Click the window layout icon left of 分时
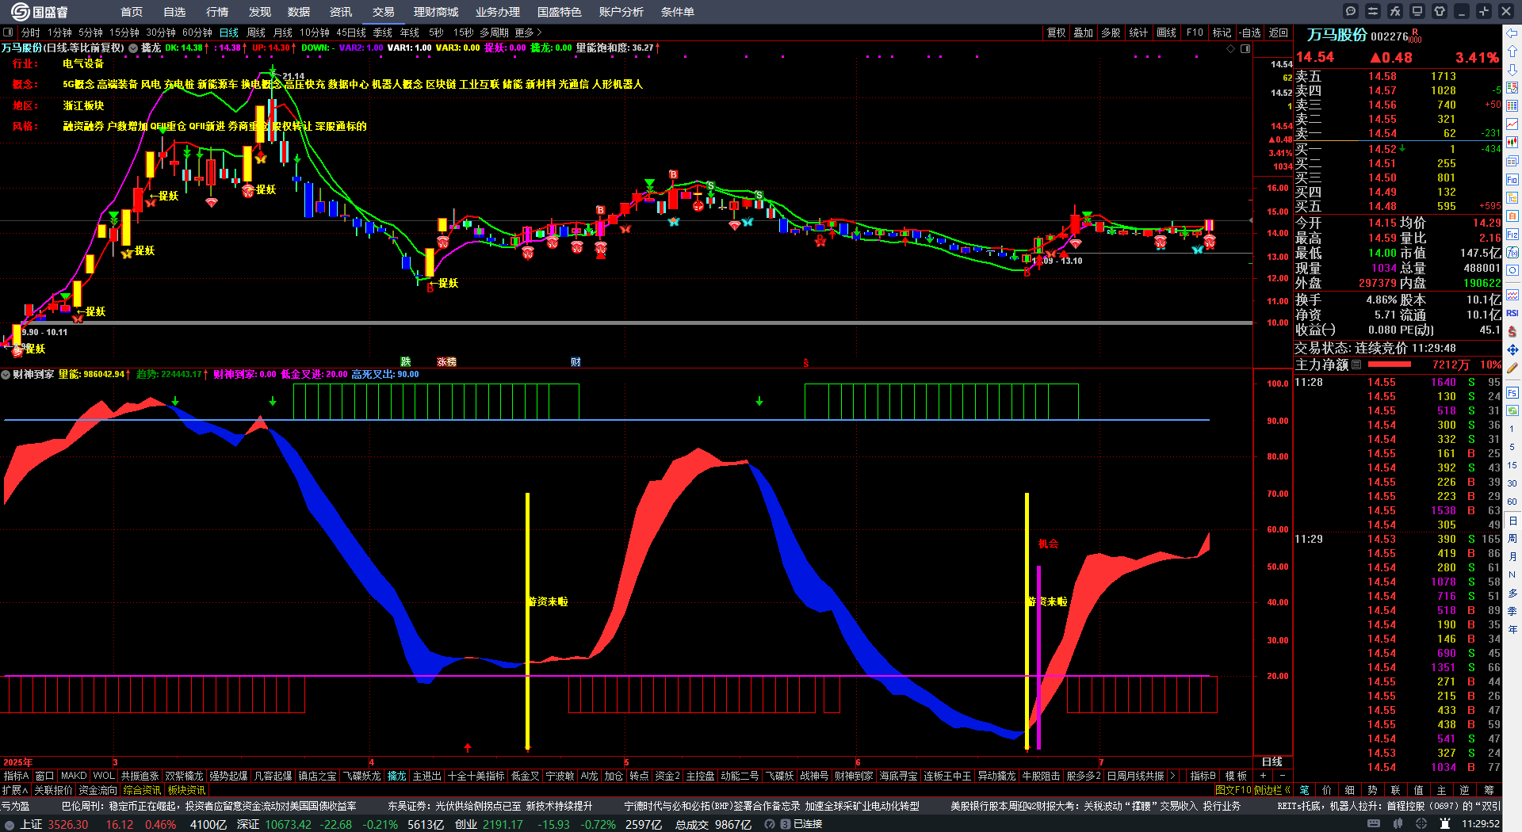1522x832 pixels. [8, 32]
